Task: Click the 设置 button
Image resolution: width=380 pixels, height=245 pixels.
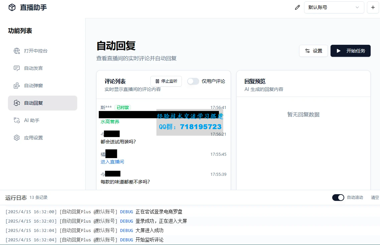Action: click(x=313, y=51)
